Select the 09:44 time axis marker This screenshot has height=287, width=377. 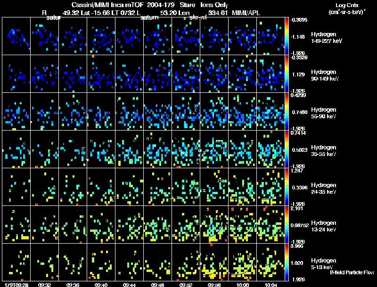click(129, 285)
